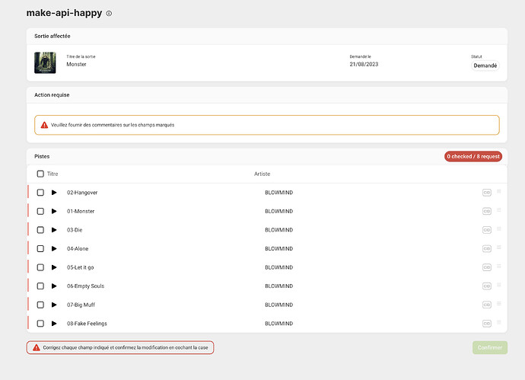
Task: Check the select-all checkbox beside Titre
Action: (x=40, y=174)
